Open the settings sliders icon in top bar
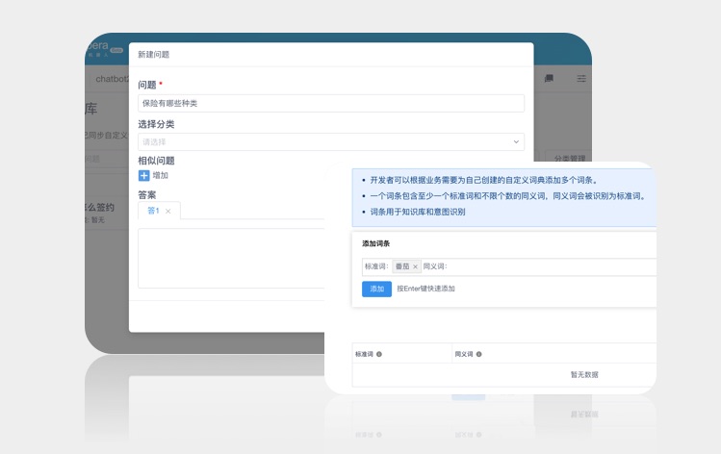 coord(580,79)
